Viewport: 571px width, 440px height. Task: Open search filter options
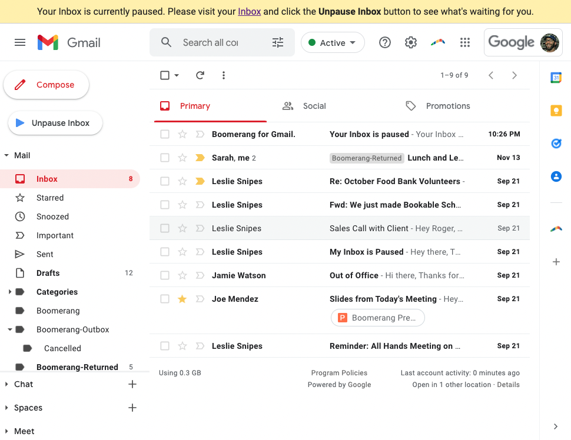278,42
